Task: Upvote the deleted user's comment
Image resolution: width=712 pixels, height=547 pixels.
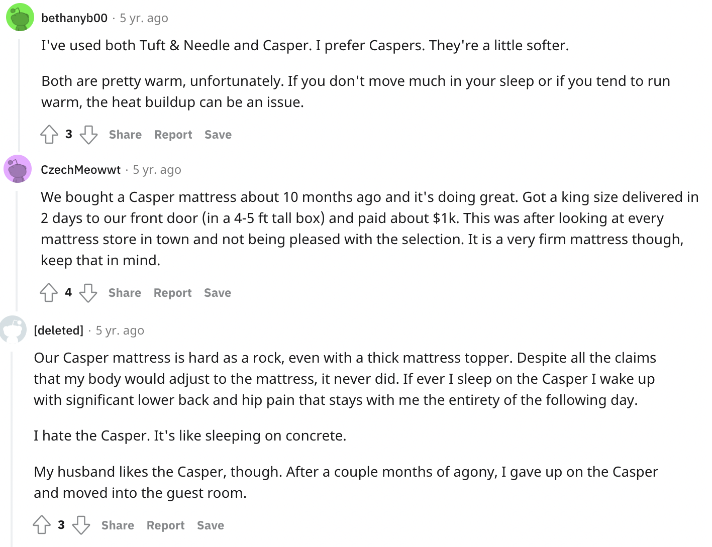Action: point(42,525)
